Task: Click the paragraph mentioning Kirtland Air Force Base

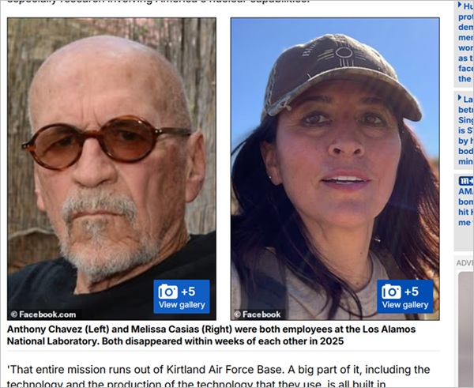Action: (218, 376)
